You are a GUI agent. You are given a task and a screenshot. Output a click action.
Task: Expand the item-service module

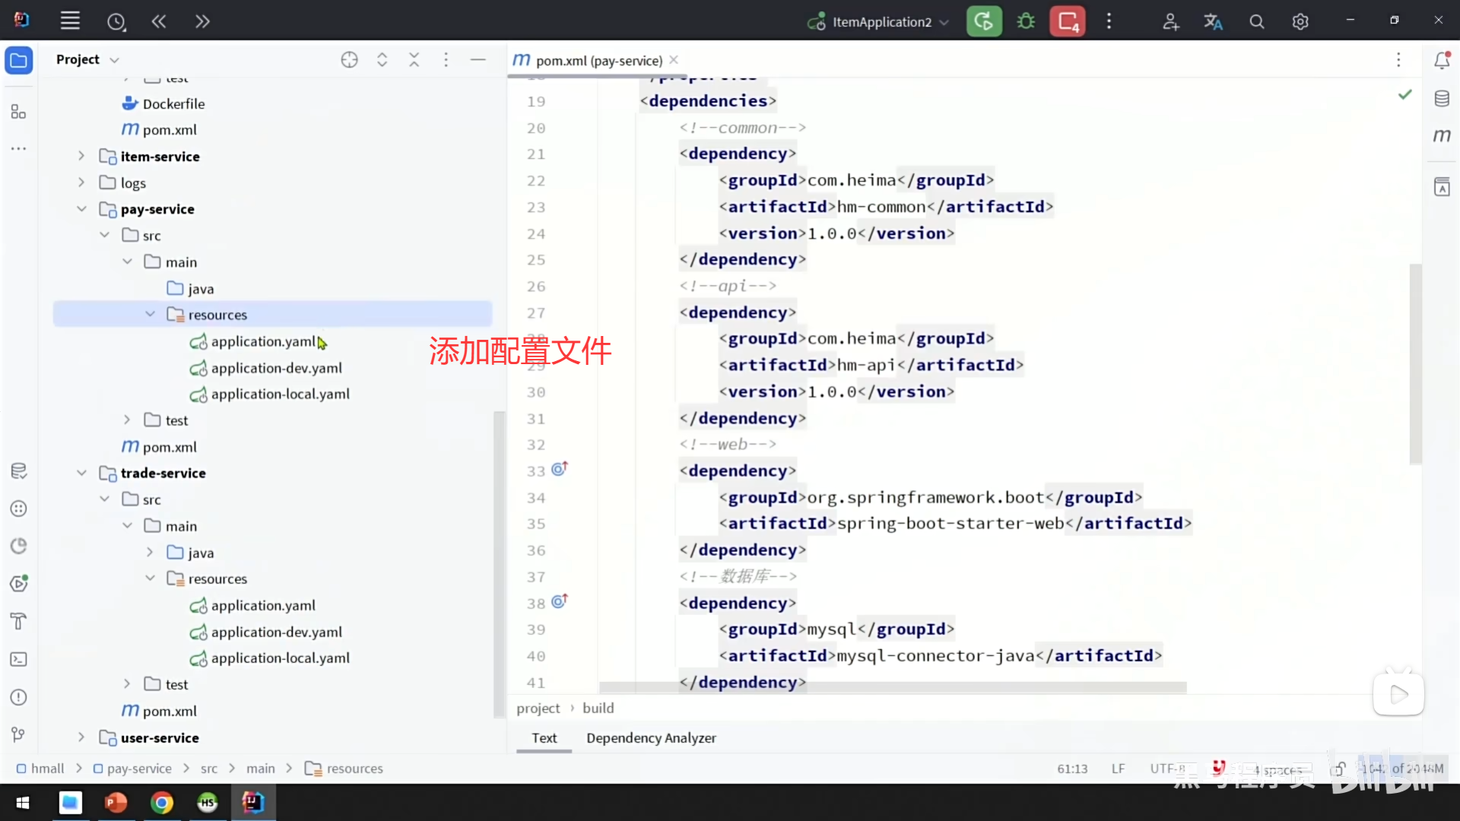pyautogui.click(x=81, y=156)
